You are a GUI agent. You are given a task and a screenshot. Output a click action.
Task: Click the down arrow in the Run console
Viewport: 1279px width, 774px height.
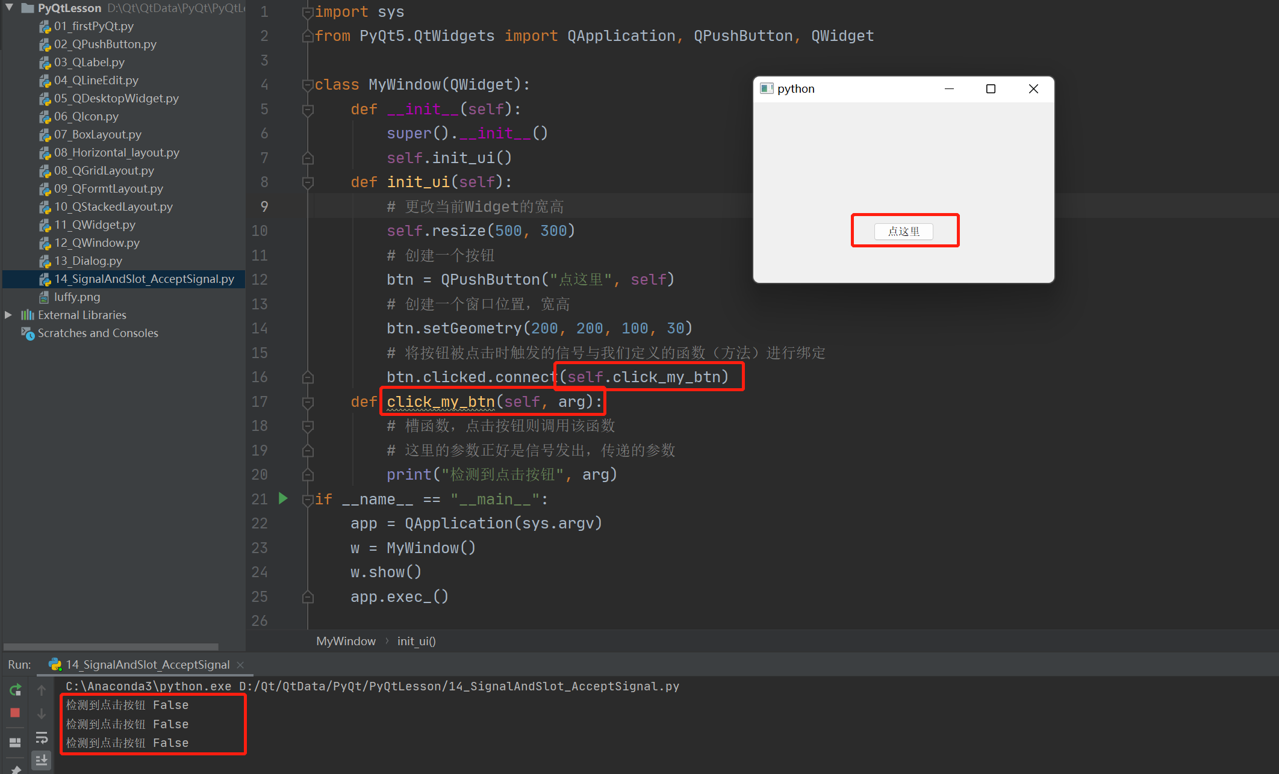coord(42,714)
